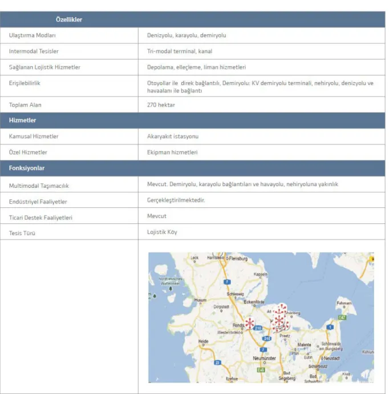Click the Özellikler header row
389x394 pixels.
click(192, 19)
